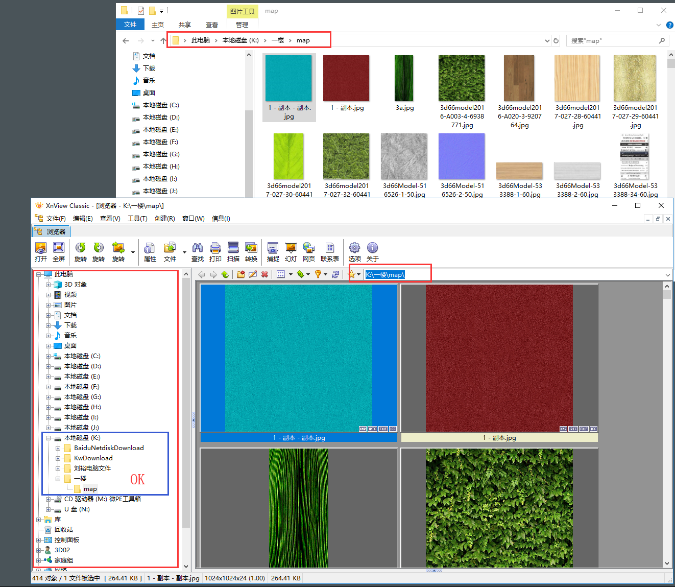Click the 捕捉 screen capture icon

tap(273, 248)
